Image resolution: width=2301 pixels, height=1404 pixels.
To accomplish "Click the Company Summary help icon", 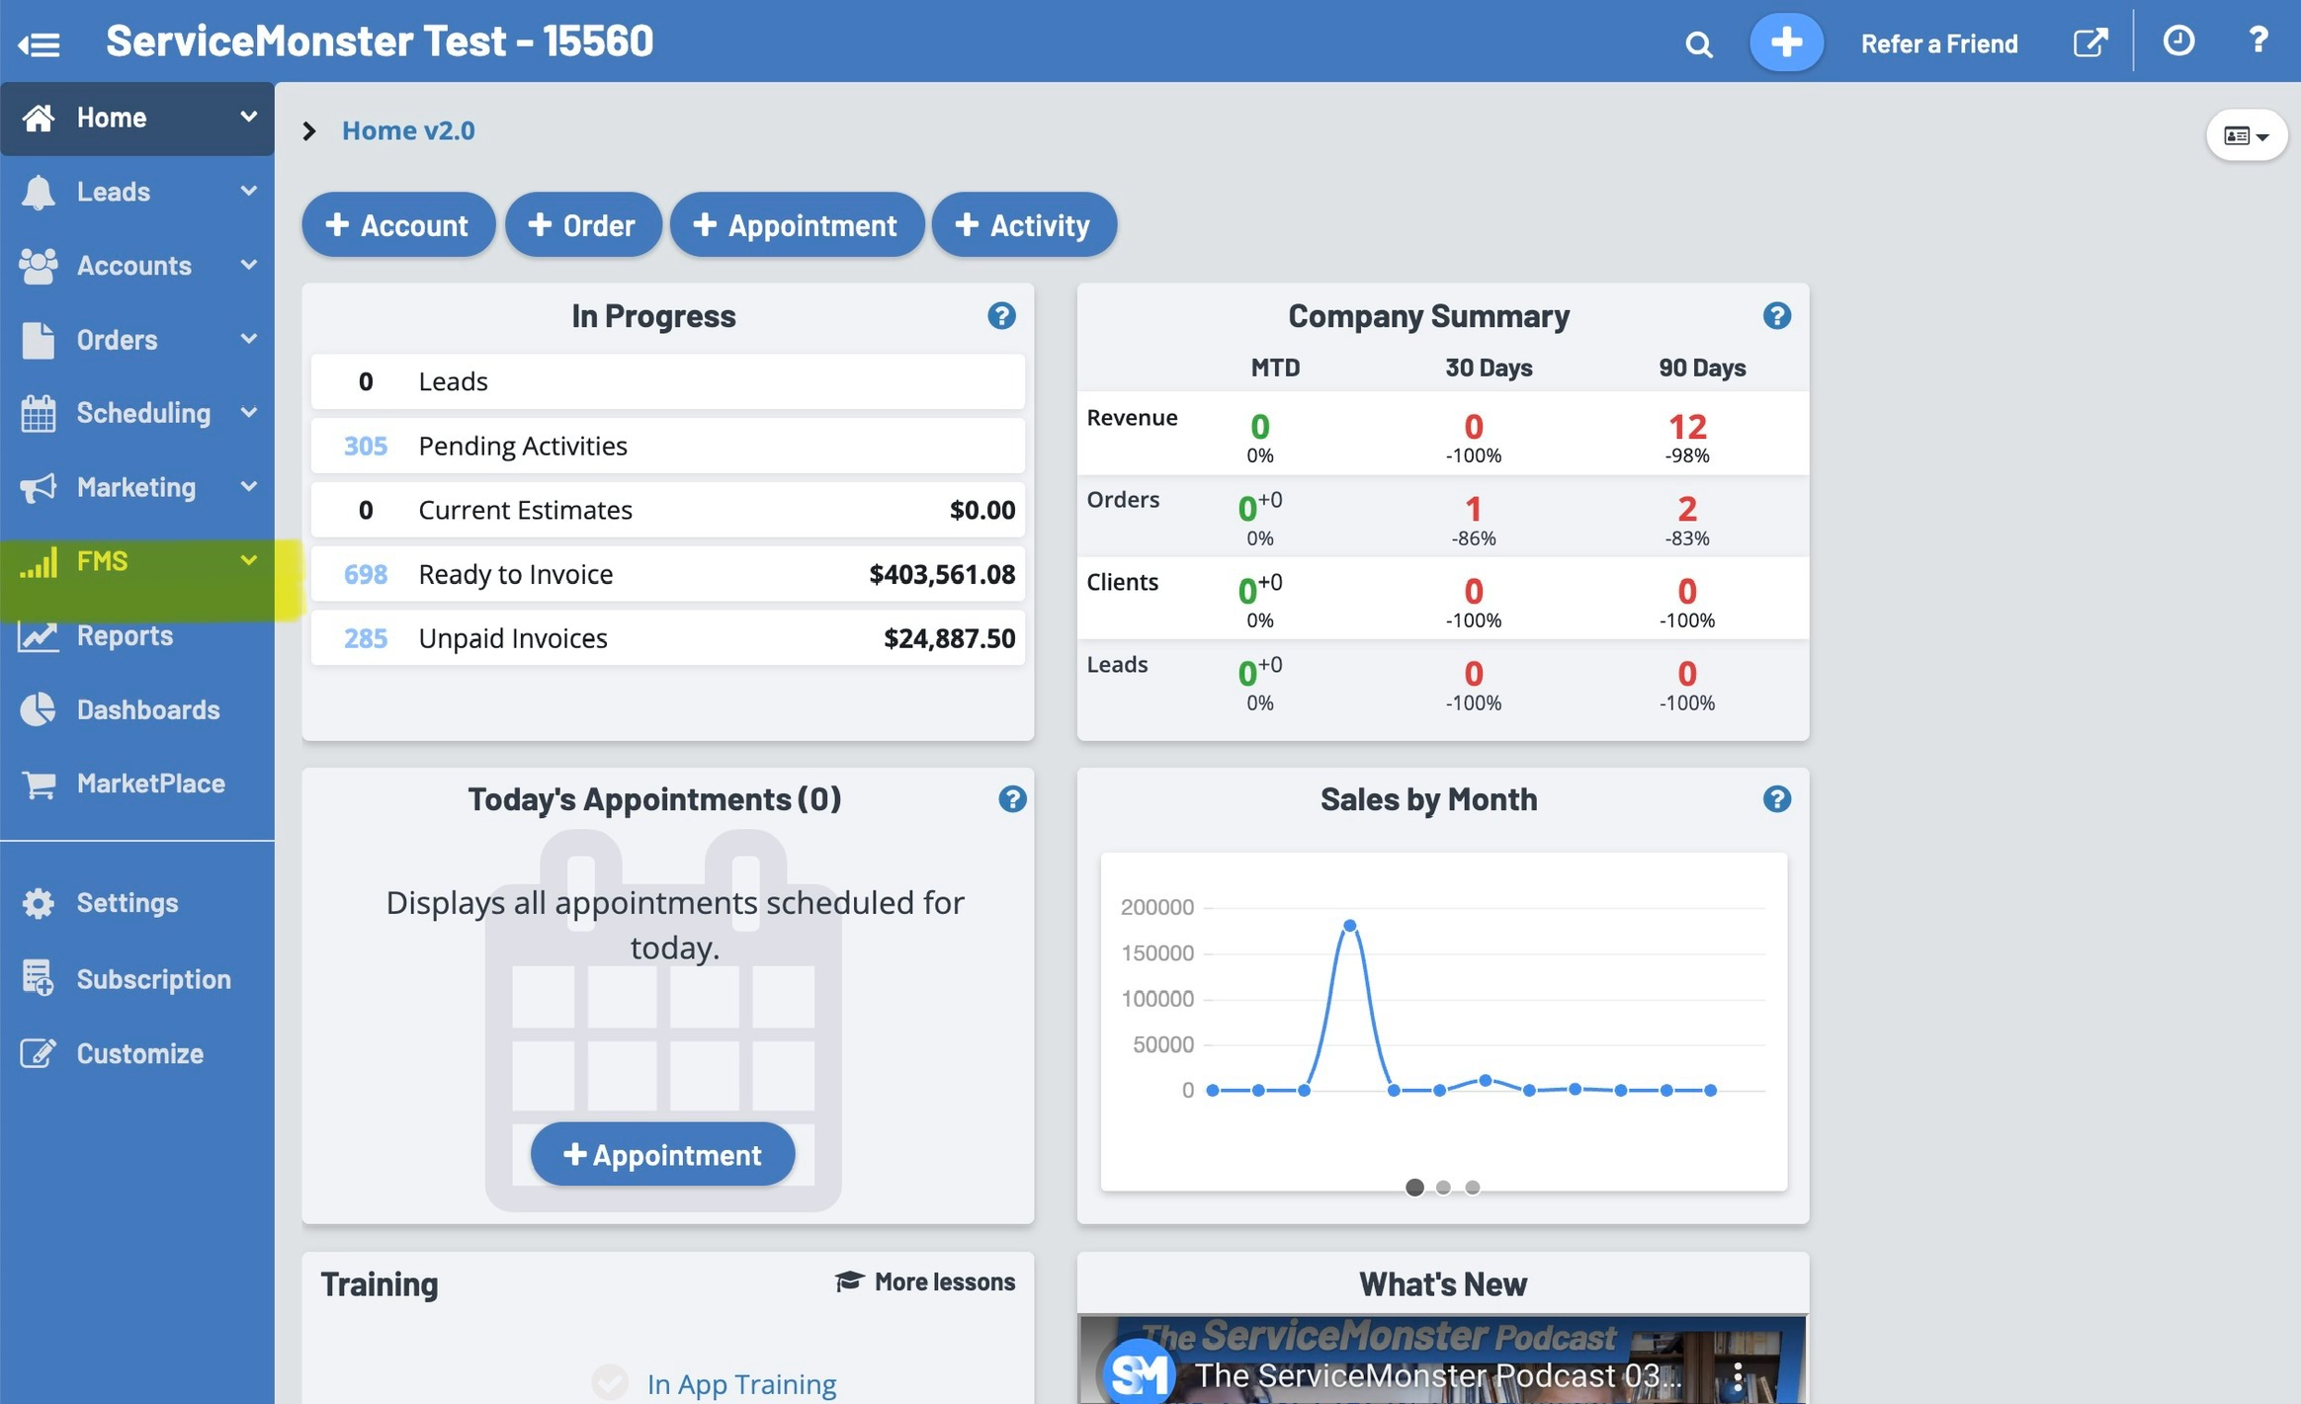I will point(1776,315).
